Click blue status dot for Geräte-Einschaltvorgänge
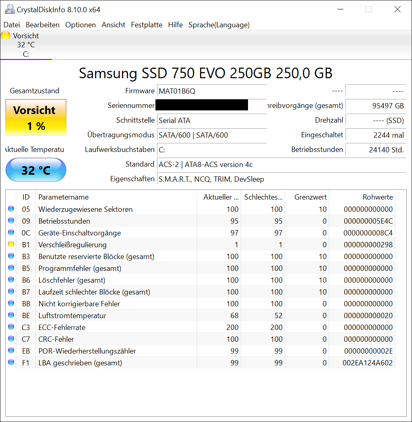This screenshot has width=412, height=422. [x=11, y=232]
